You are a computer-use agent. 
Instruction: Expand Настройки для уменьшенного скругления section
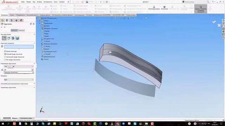34,84
